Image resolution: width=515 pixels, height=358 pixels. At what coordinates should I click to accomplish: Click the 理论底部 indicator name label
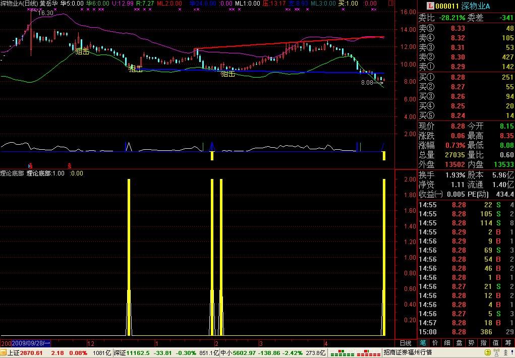(x=12, y=173)
